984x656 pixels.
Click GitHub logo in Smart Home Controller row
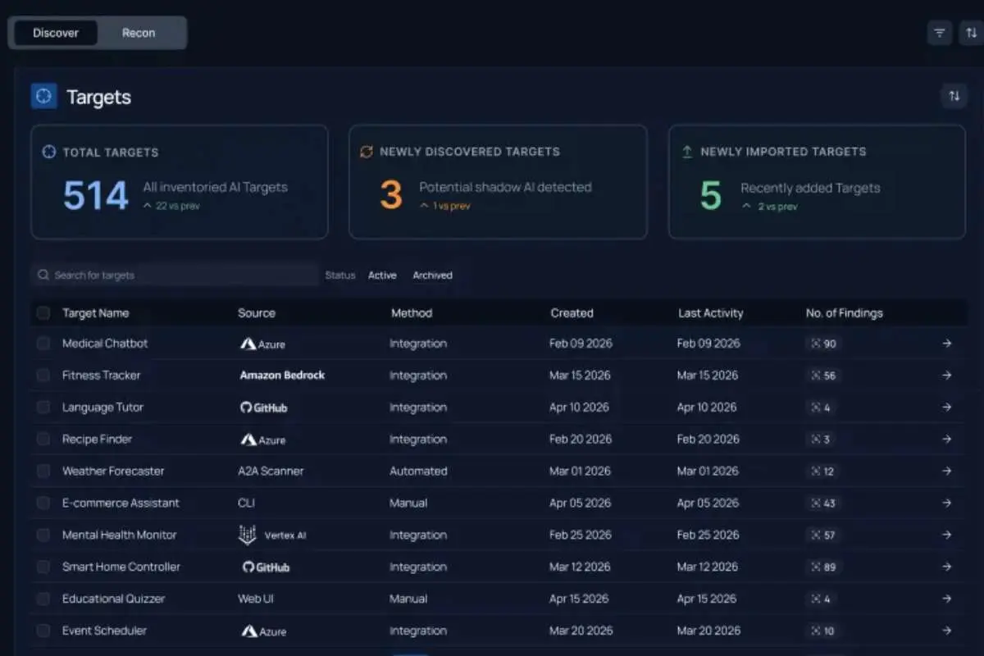pos(266,567)
